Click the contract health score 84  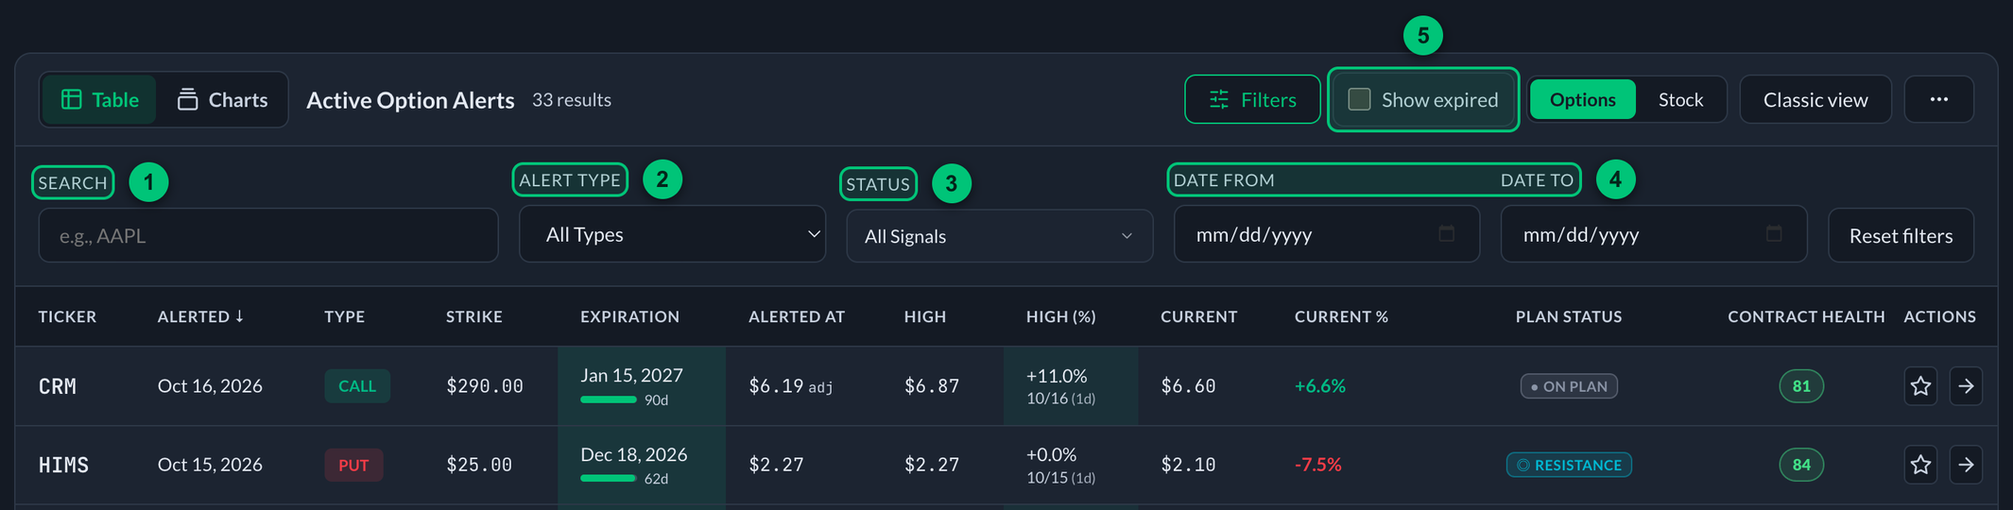[x=1801, y=465]
